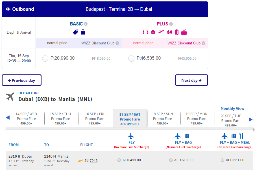Switch to the 18 SEP / SUN date tab
The height and width of the screenshot is (174, 255).
[162, 119]
